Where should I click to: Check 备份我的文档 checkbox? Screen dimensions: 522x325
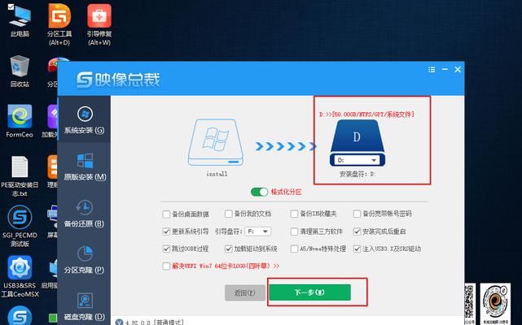228,214
